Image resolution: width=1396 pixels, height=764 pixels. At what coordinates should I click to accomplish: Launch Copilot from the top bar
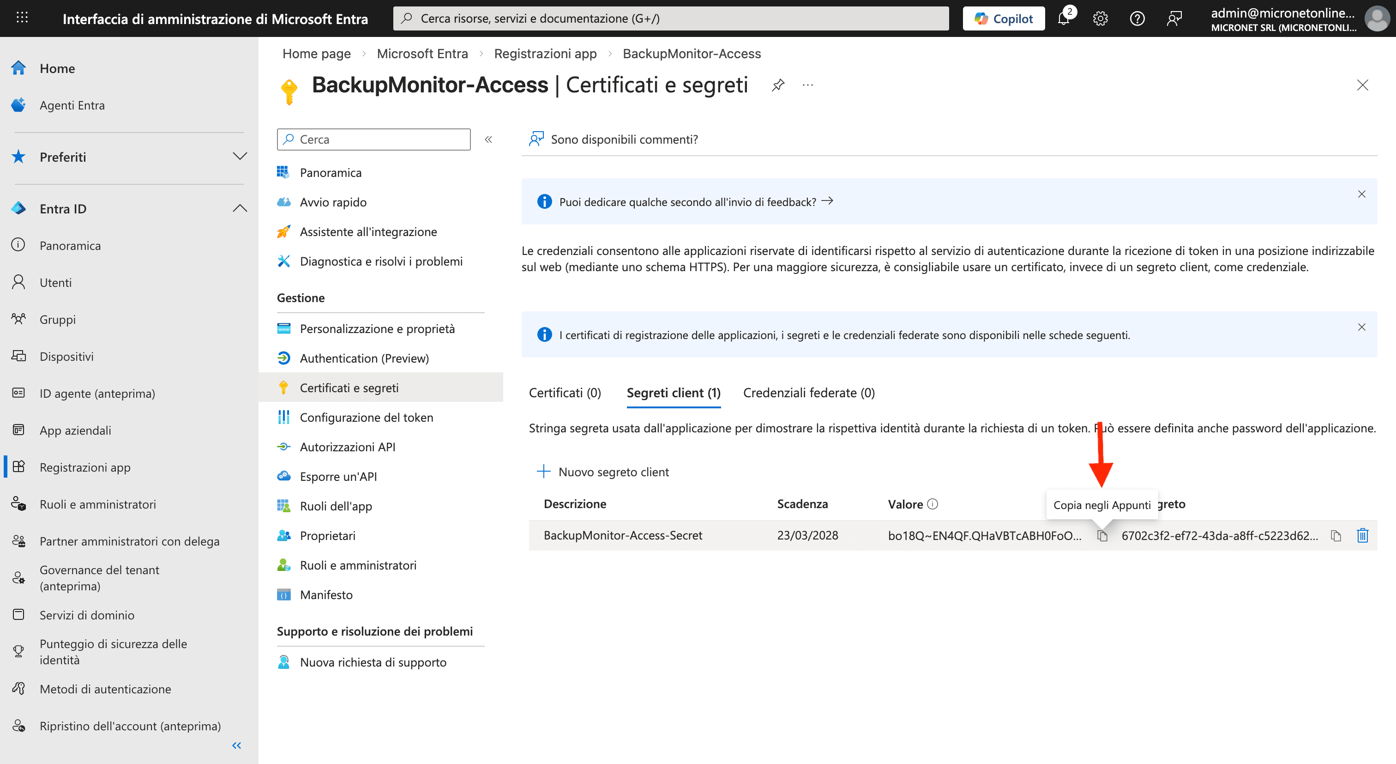pyautogui.click(x=1004, y=18)
